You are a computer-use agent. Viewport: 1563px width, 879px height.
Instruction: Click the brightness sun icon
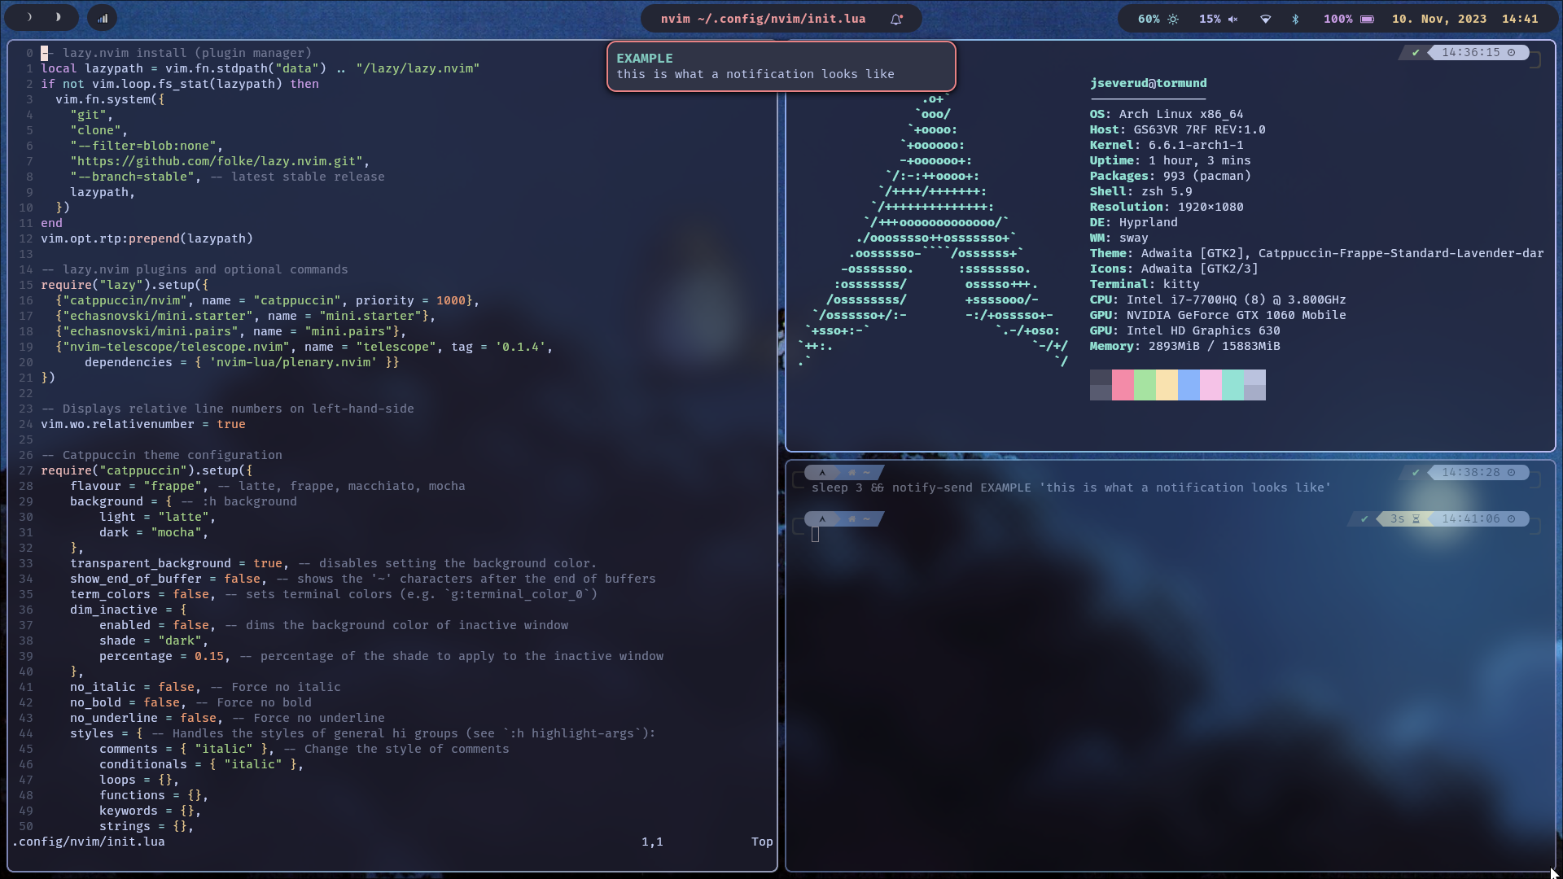pos(1173,19)
